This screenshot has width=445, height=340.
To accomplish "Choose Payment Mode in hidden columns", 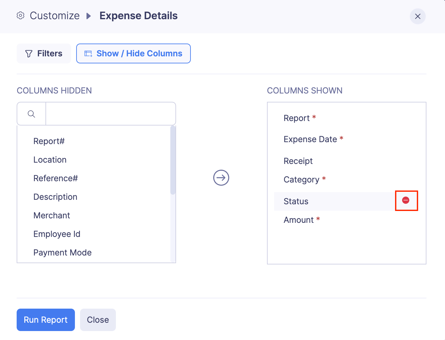I will (62, 253).
